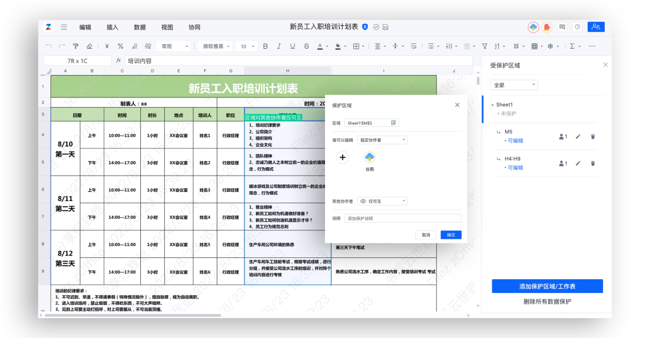Open the 指定协作者 editor dropdown

pyautogui.click(x=382, y=140)
